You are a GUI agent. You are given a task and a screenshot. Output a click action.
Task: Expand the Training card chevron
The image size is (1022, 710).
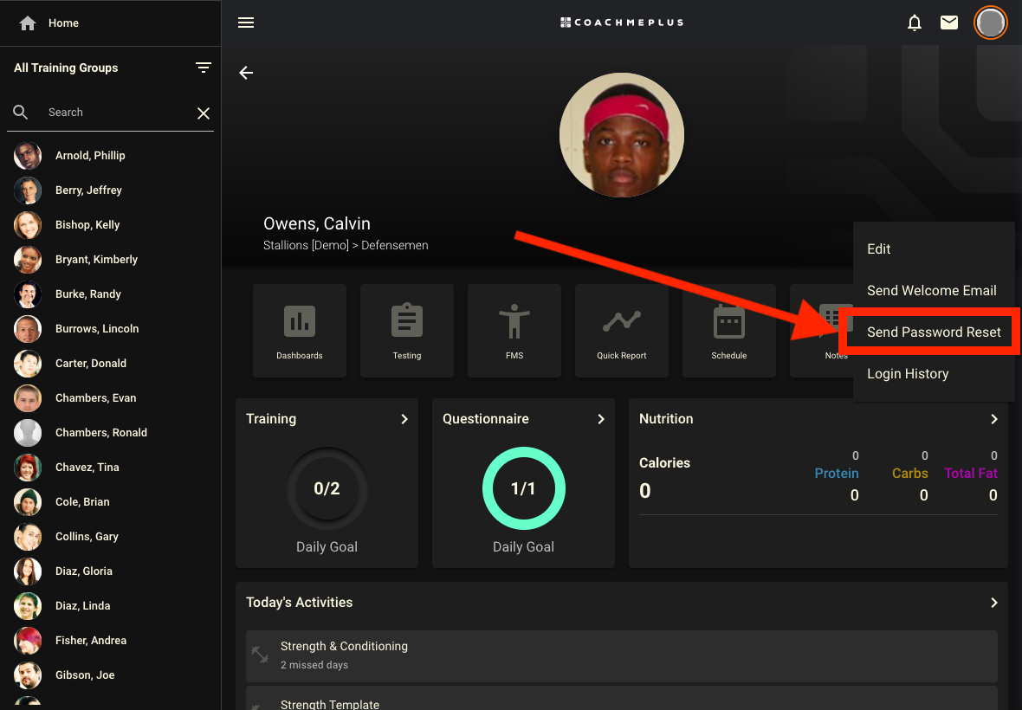(404, 419)
